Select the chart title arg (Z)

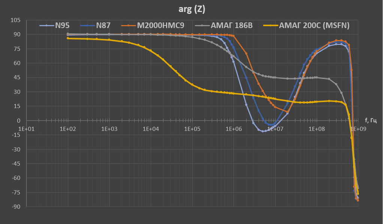point(192,9)
